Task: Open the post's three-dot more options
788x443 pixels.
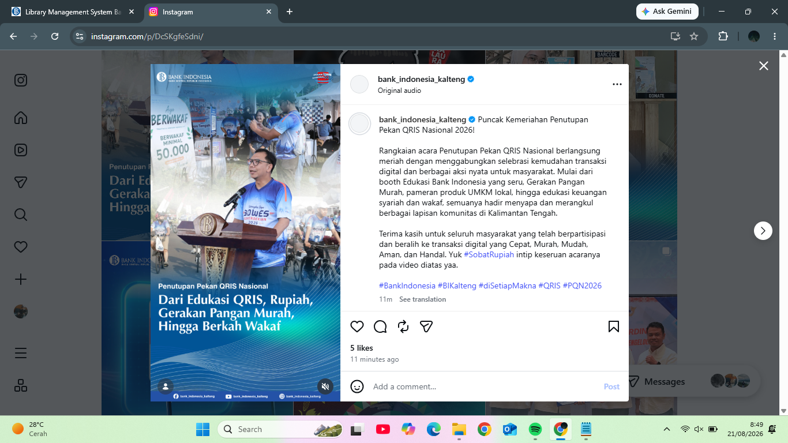Action: [617, 84]
